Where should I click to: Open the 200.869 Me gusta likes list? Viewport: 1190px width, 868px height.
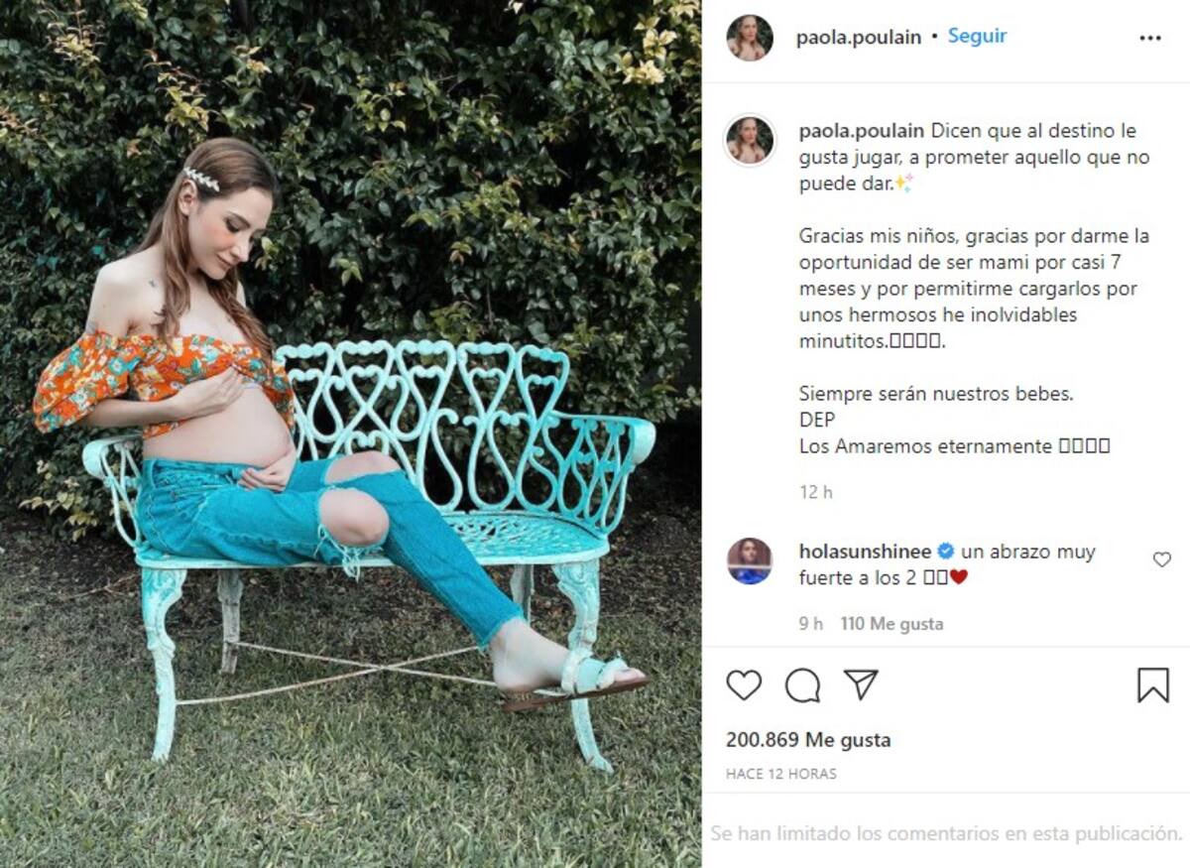pyautogui.click(x=808, y=740)
